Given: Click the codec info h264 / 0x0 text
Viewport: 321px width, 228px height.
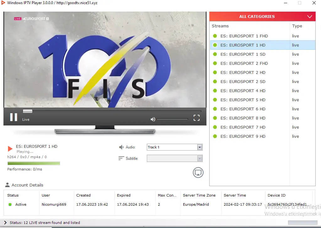Looking at the screenshot, I should (x=27, y=157).
